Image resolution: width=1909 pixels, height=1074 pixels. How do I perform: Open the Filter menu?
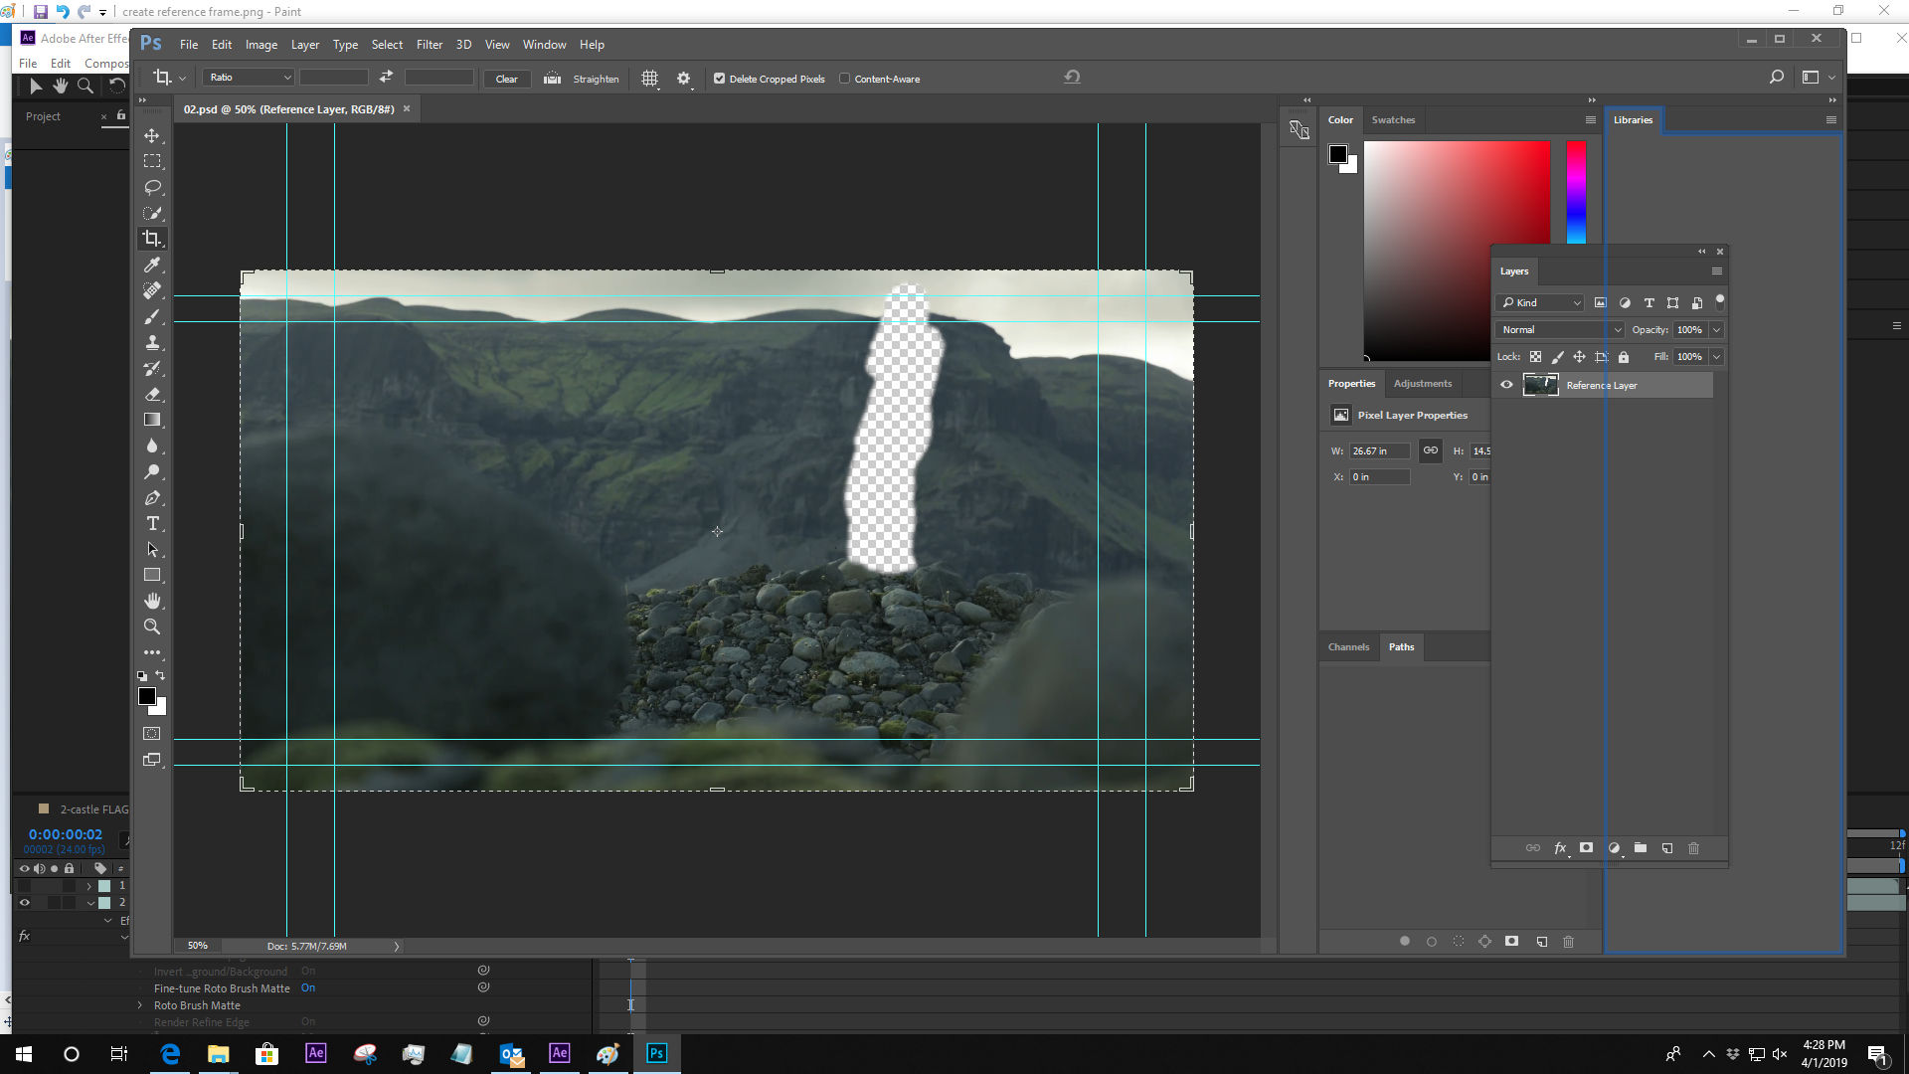coord(430,44)
